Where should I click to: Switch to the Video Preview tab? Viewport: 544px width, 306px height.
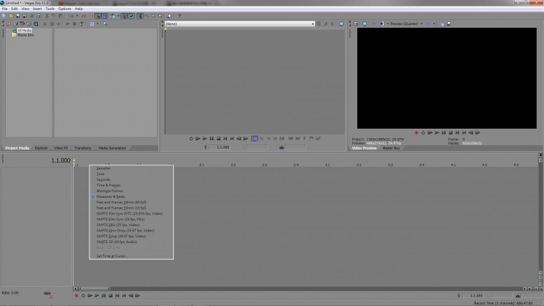[364, 148]
